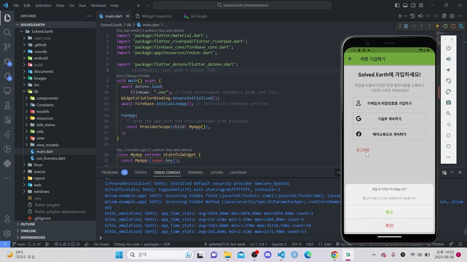467x262 pixels.
Task: Tap the emulator overview square button
Action: tap(448, 146)
